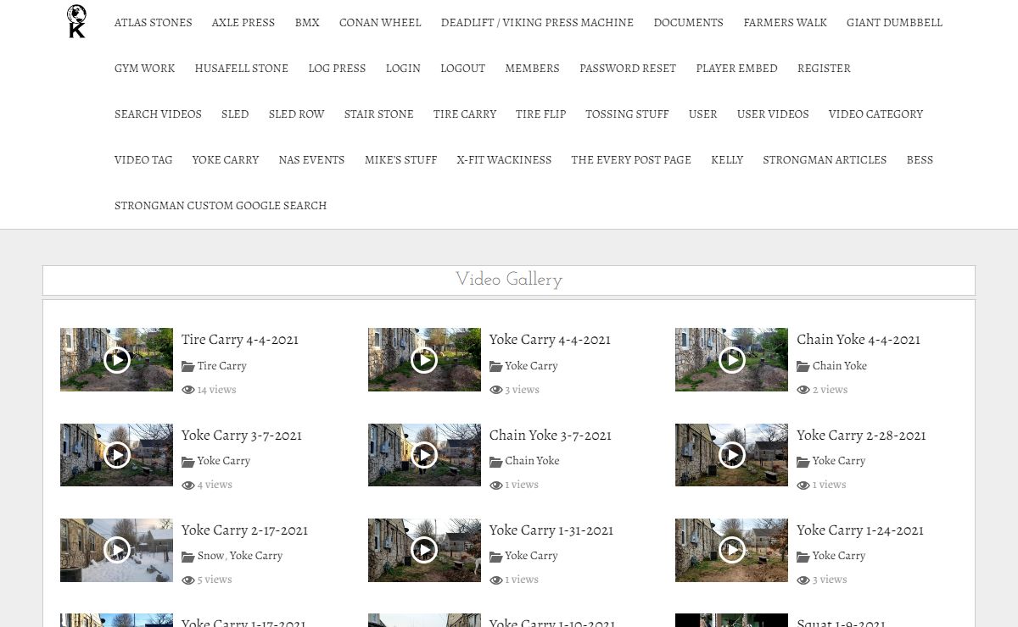
Task: Click the Logout menu link
Action: [463, 69]
